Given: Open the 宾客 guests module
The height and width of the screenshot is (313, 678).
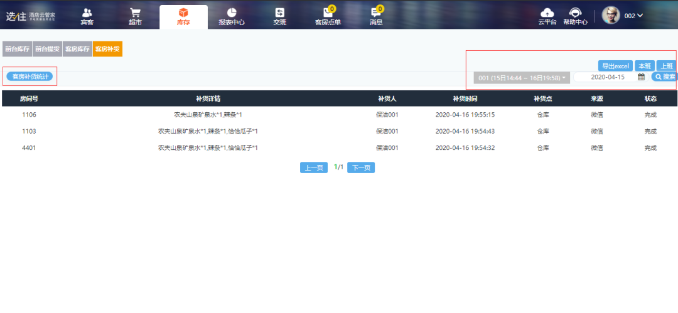Looking at the screenshot, I should click(87, 17).
